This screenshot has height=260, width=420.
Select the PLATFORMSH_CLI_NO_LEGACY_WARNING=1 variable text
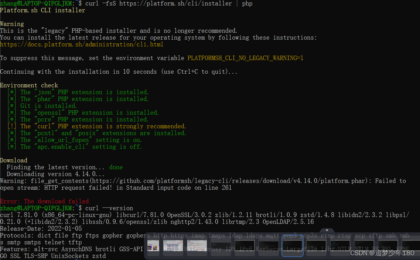245,58
